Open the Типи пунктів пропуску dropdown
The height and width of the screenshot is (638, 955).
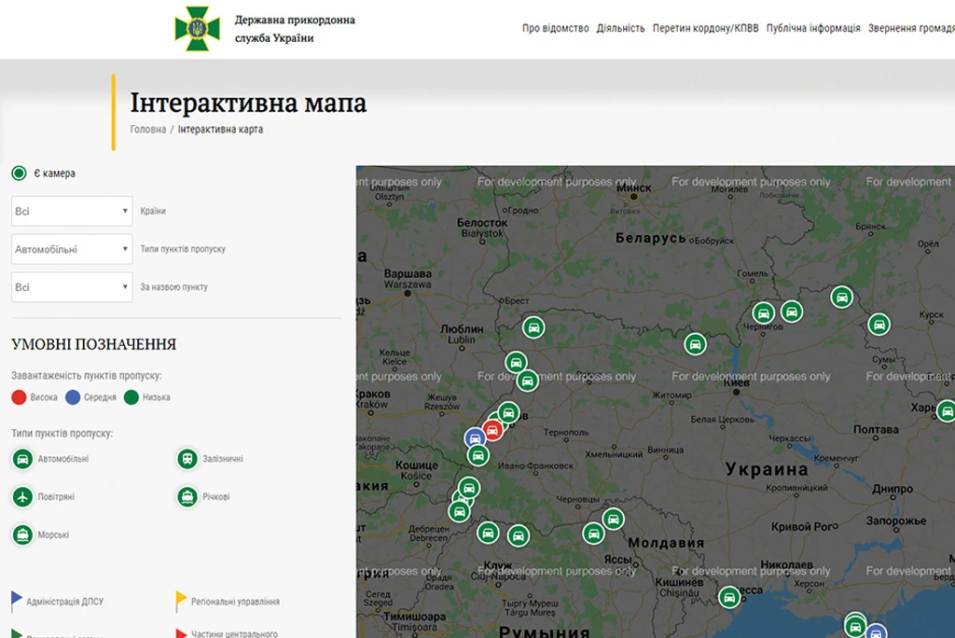click(71, 249)
